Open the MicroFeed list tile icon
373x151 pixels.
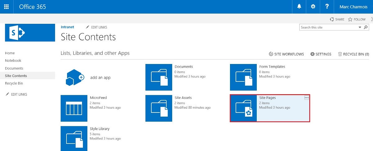74,108
